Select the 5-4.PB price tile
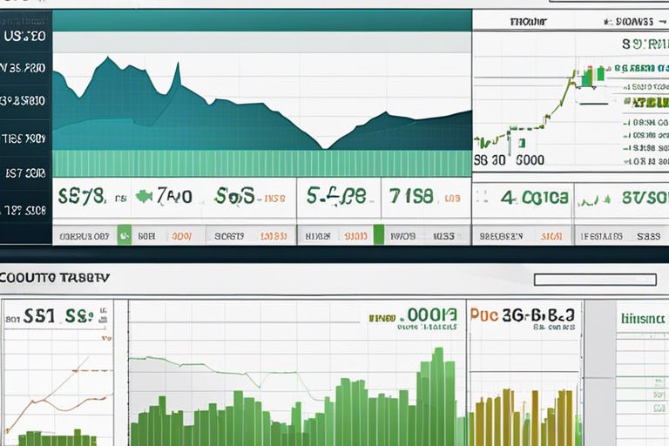 point(335,197)
